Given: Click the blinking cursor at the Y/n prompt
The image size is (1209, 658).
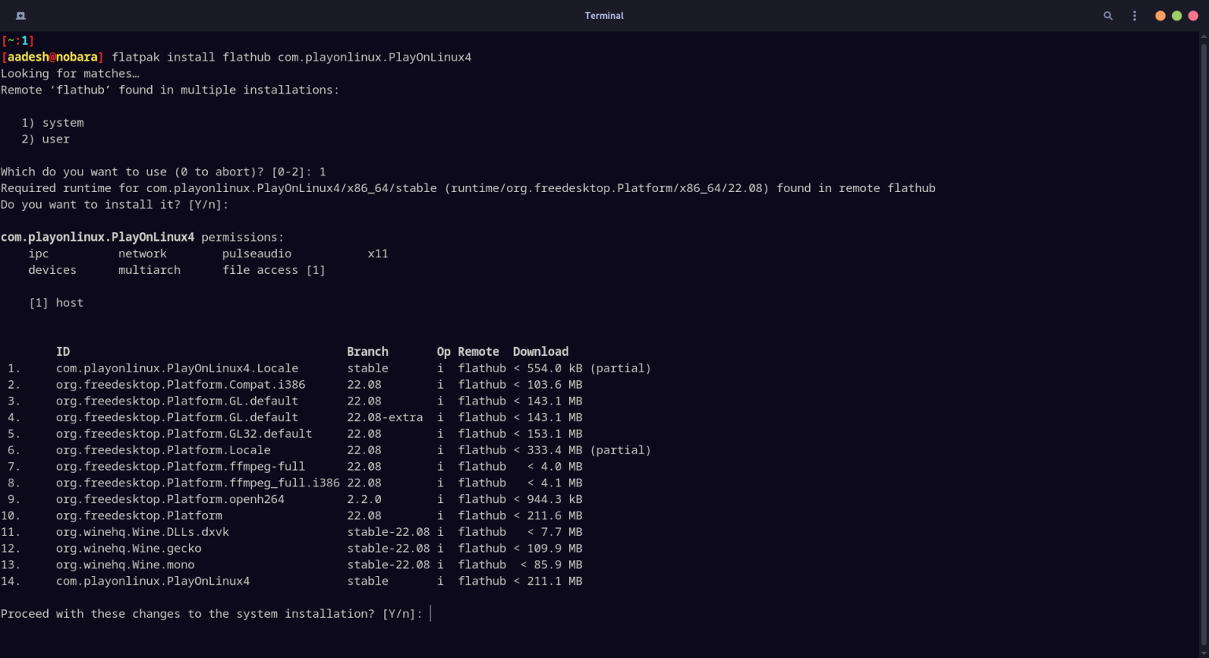Looking at the screenshot, I should point(430,613).
